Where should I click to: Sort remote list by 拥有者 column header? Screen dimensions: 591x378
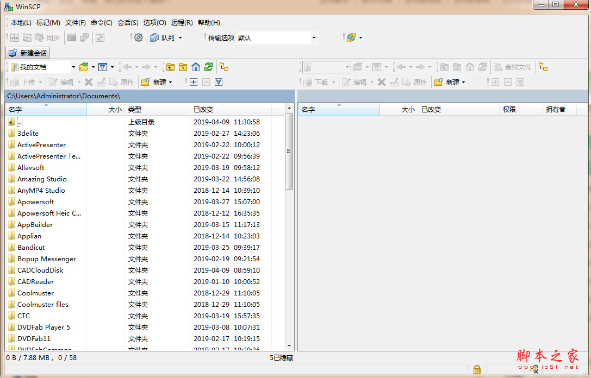click(x=559, y=110)
